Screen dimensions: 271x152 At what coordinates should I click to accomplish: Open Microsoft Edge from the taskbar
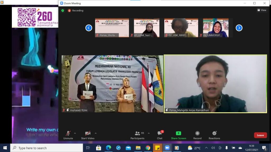pos(109,148)
